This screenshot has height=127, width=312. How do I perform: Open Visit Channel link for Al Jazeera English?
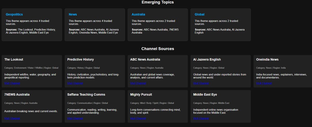[x=201, y=83]
